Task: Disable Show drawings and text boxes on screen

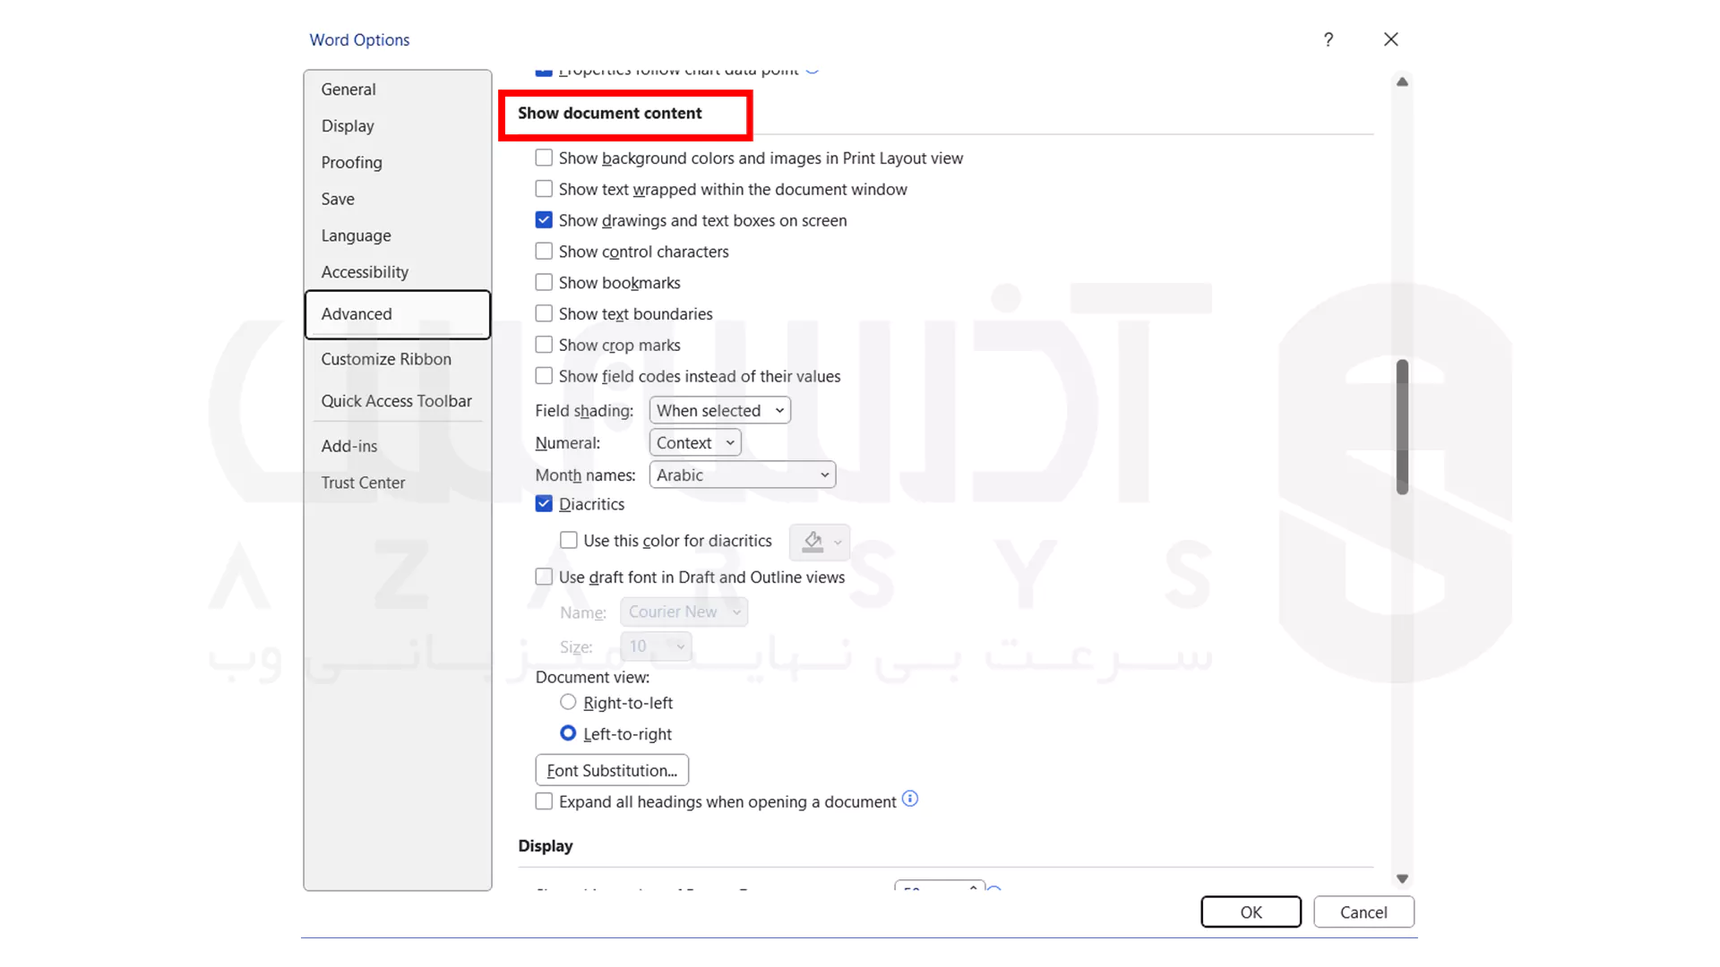Action: [544, 219]
